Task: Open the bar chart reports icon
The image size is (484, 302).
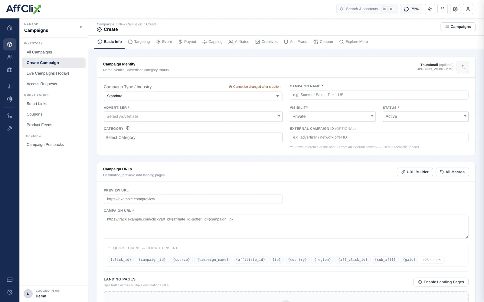Action: [x=10, y=86]
